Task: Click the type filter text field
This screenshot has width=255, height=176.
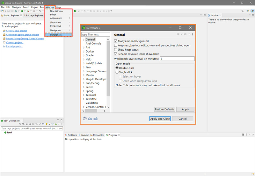Action: point(96,34)
